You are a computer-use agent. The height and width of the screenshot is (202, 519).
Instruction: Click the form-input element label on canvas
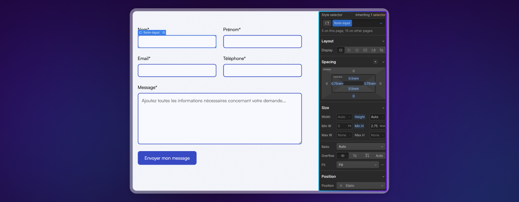[150, 32]
